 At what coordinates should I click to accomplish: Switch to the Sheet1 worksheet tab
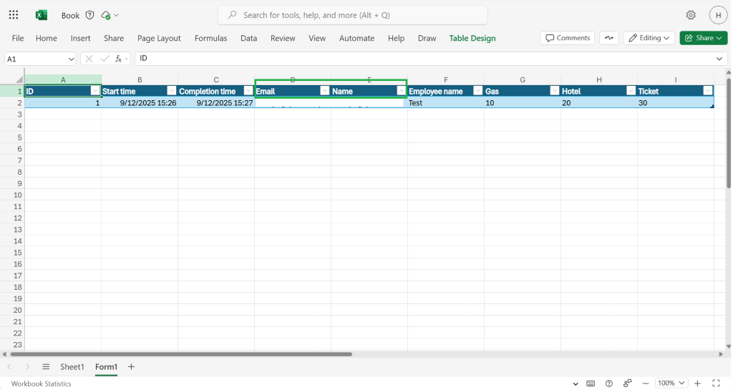click(x=72, y=367)
